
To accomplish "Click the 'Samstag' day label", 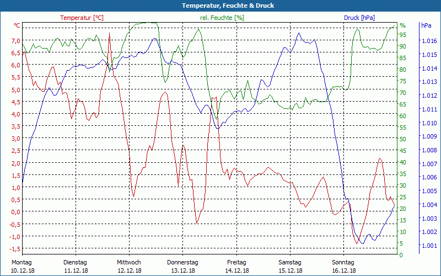I will [290, 262].
